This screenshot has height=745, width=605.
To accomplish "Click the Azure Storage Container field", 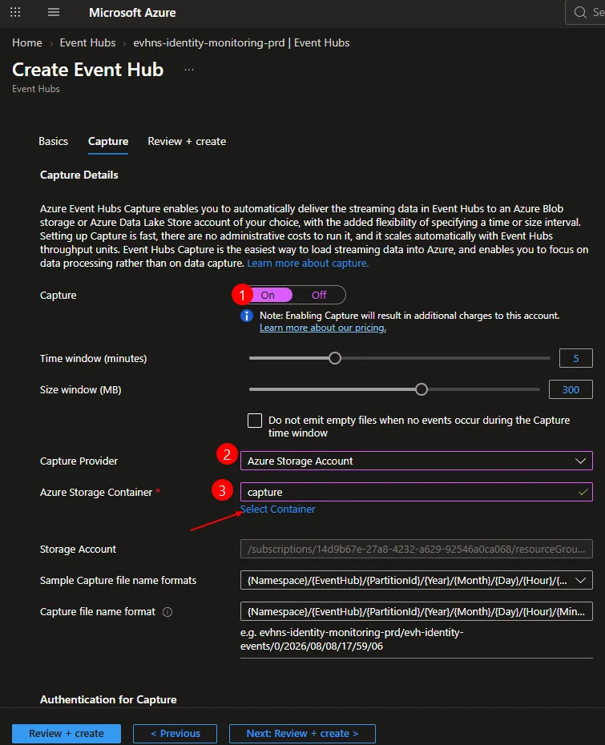I will pos(417,492).
